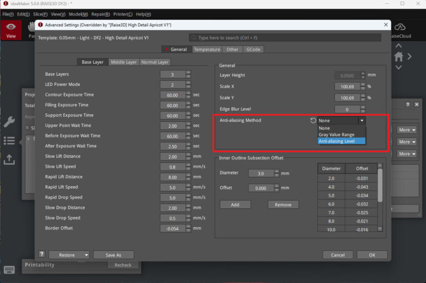426x283 pixels.
Task: Click the upload/export icon in sidebar
Action: [x=9, y=159]
